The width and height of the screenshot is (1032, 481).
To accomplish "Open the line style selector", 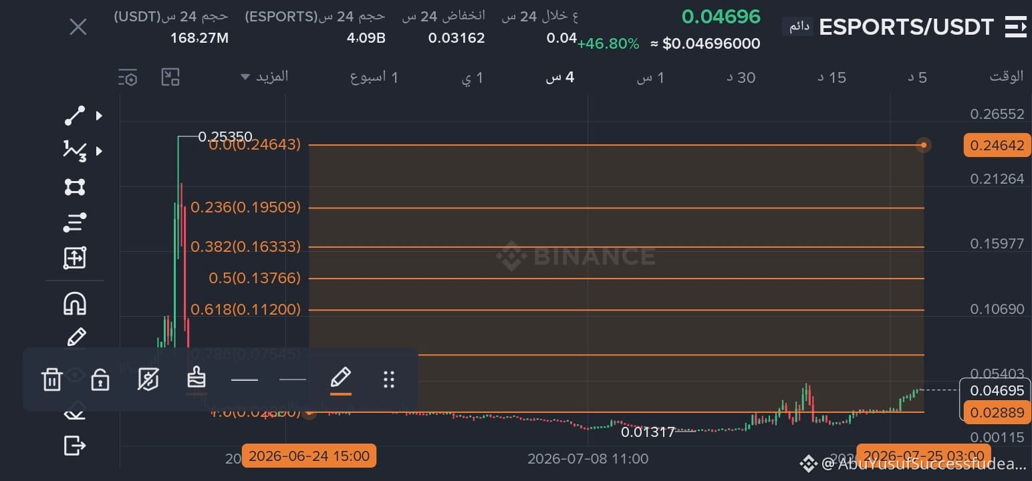I will tap(293, 380).
